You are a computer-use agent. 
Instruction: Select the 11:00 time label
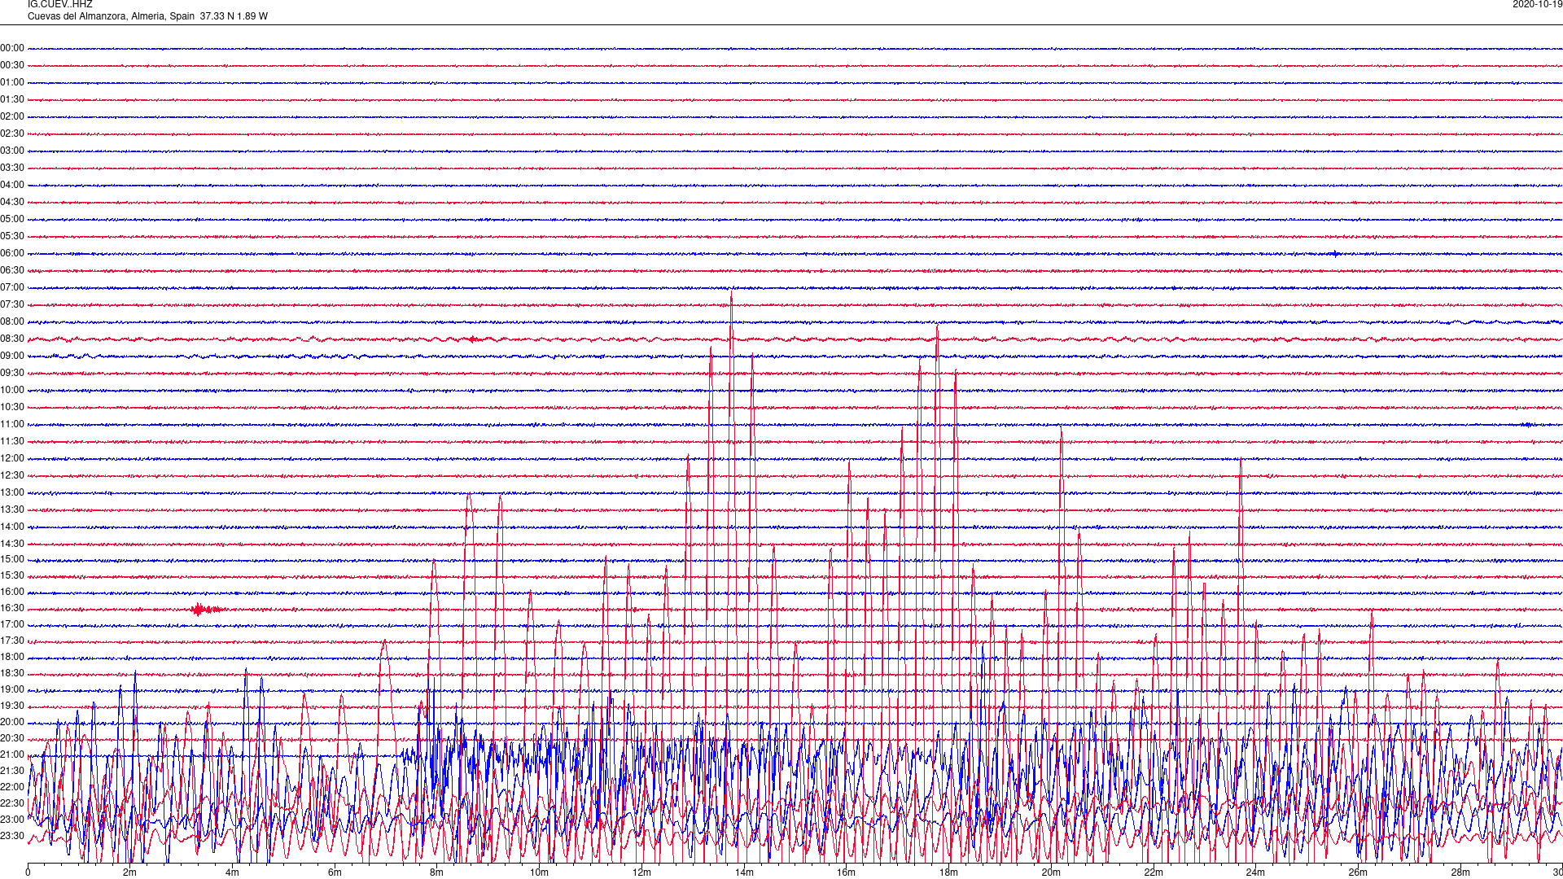pos(12,424)
